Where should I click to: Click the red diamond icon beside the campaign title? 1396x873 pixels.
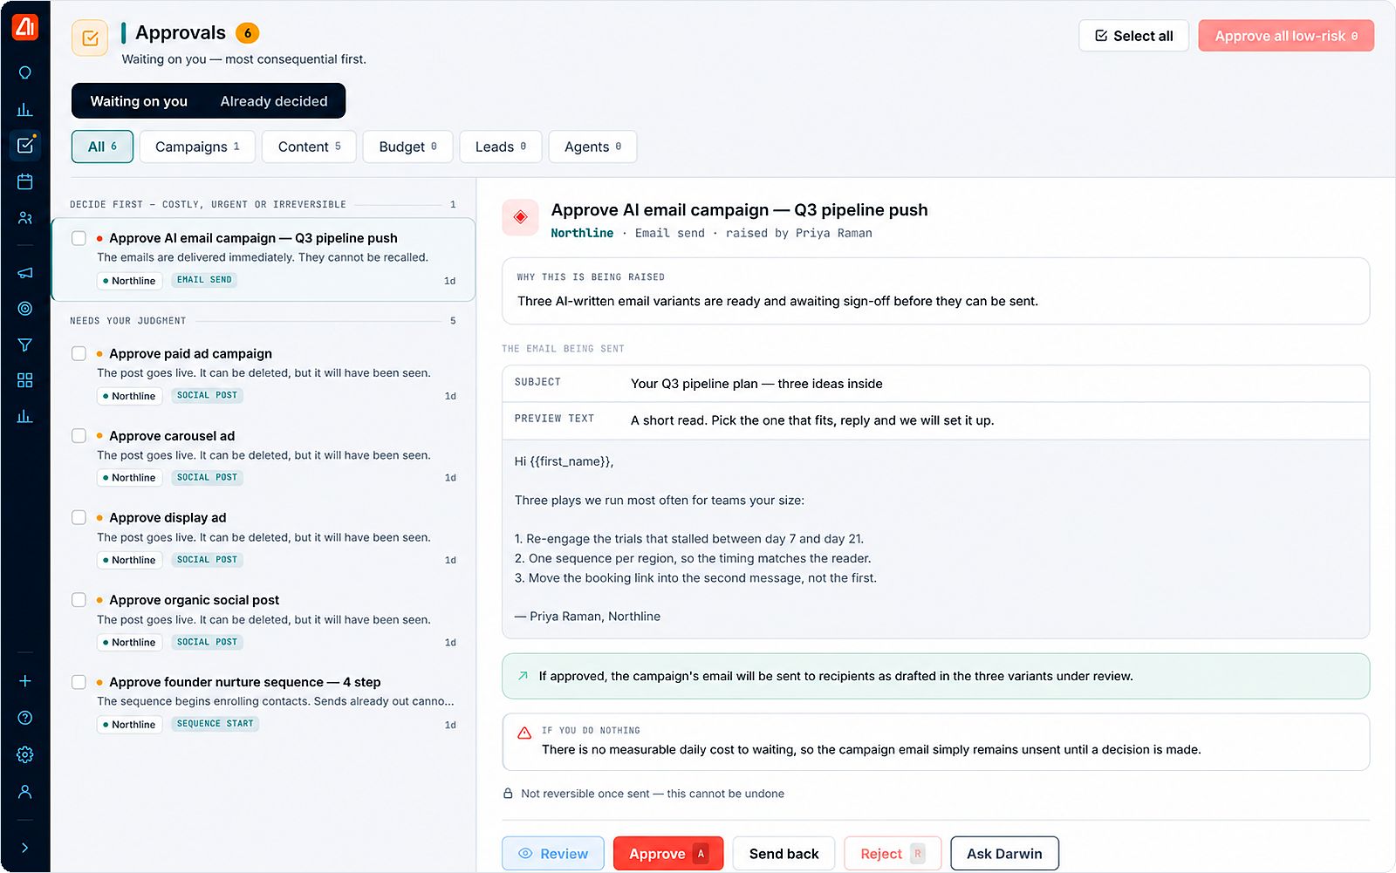[520, 217]
